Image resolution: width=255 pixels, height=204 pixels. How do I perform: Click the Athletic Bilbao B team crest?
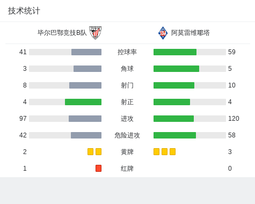[x=95, y=33]
